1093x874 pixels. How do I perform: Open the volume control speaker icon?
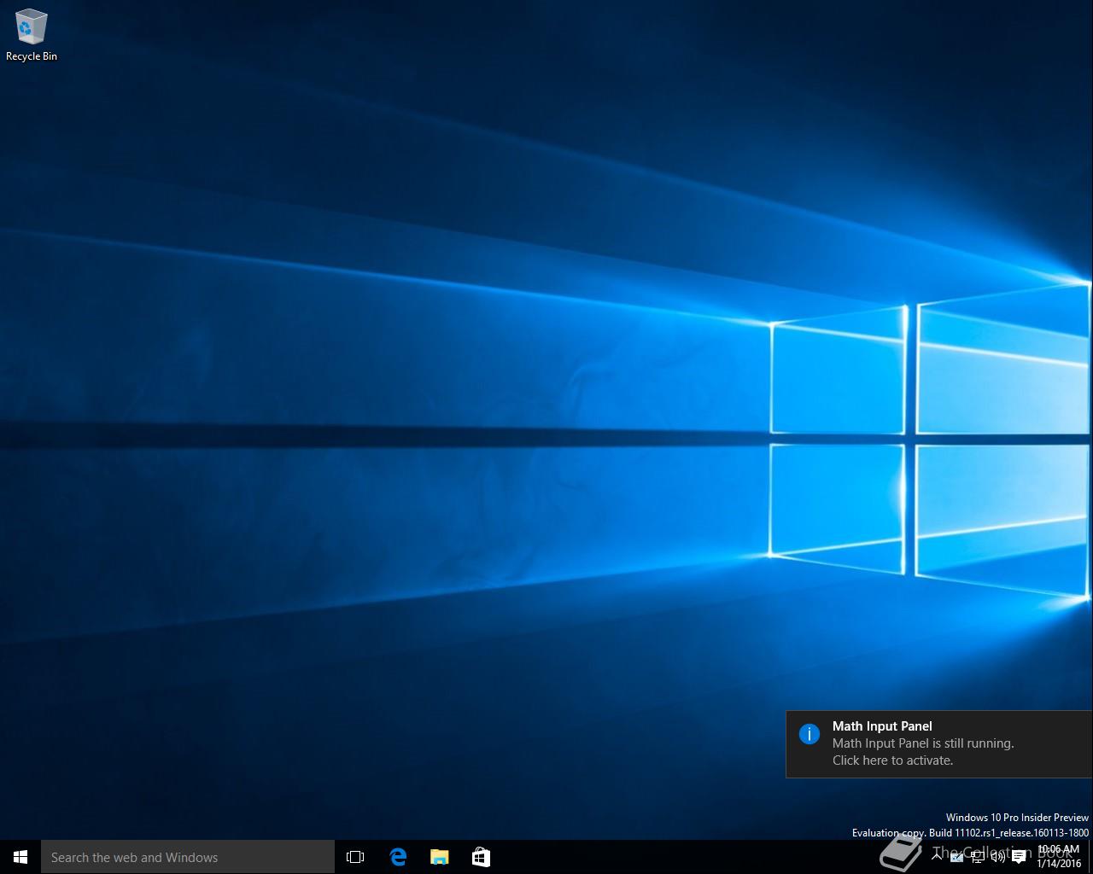pos(997,857)
